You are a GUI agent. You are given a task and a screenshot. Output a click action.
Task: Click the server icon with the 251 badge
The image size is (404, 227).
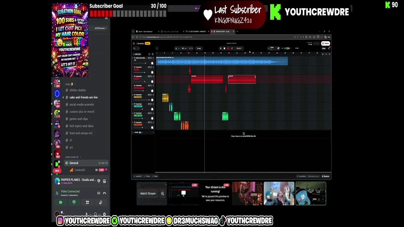(57, 83)
